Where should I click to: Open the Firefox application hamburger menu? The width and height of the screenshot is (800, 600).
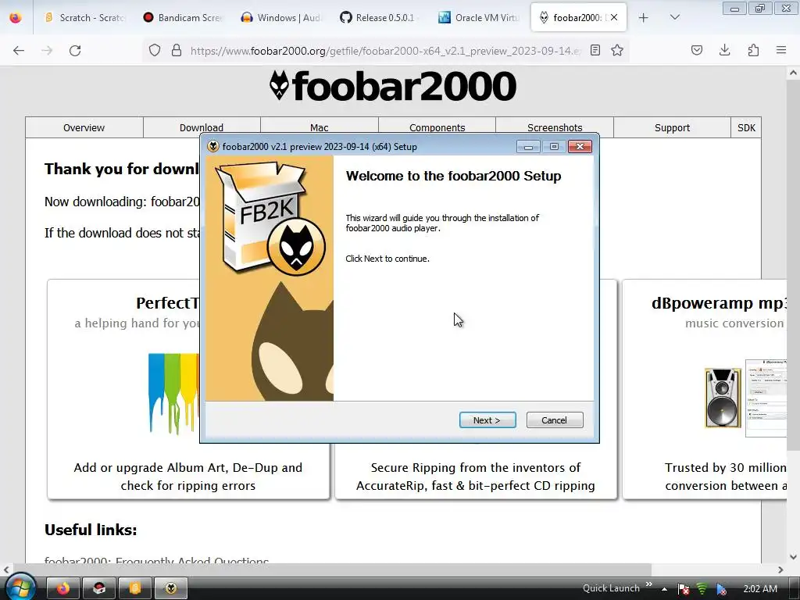click(781, 50)
